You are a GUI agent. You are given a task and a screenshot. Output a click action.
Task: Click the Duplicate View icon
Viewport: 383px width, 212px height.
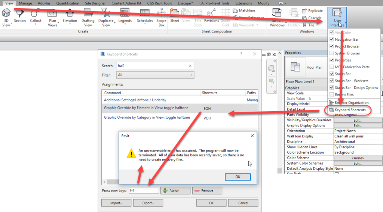pyautogui.click(x=106, y=13)
